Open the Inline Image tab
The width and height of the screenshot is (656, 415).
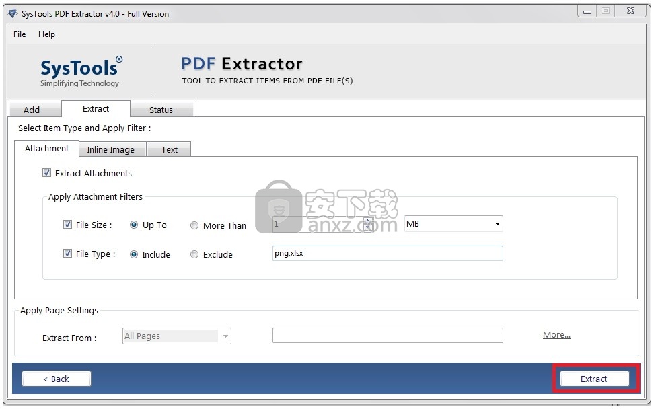click(x=112, y=149)
